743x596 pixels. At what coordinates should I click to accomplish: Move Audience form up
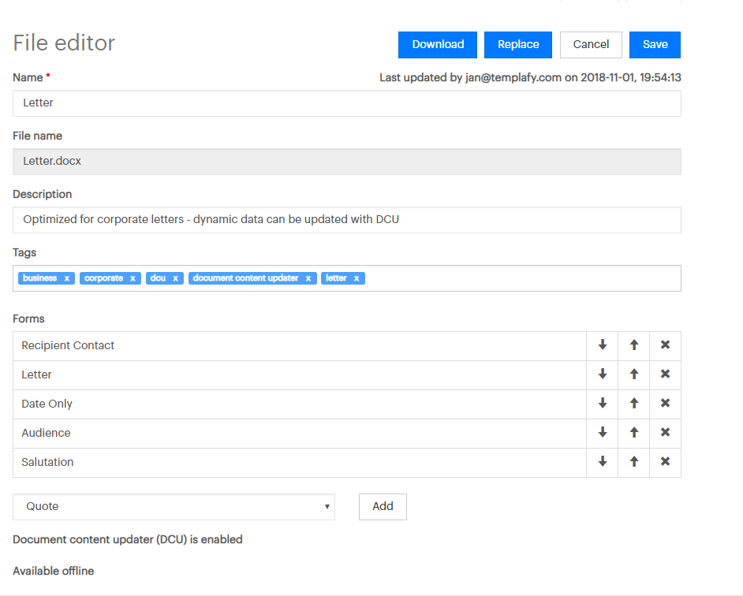point(634,433)
